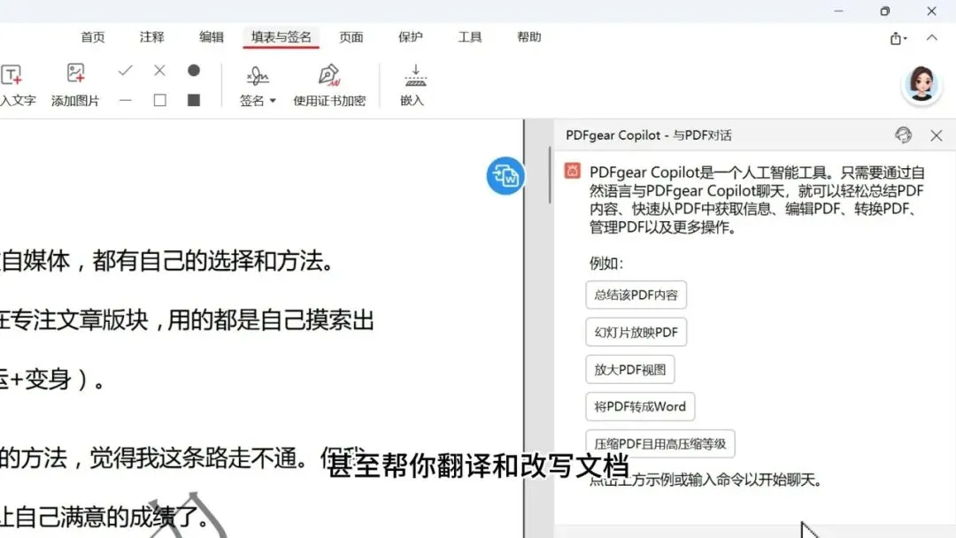Open the 保护 tab
Viewport: 956px width, 538px height.
coord(411,37)
